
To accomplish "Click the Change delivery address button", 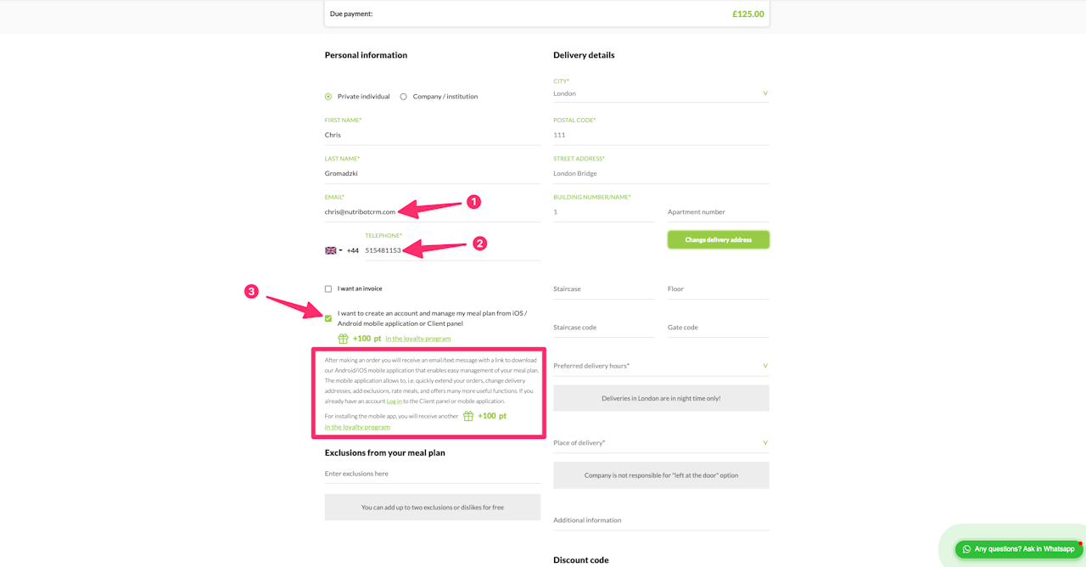I will tap(718, 240).
